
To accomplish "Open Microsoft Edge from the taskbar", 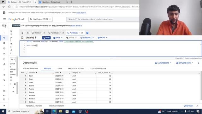I will tap(54, 111).
